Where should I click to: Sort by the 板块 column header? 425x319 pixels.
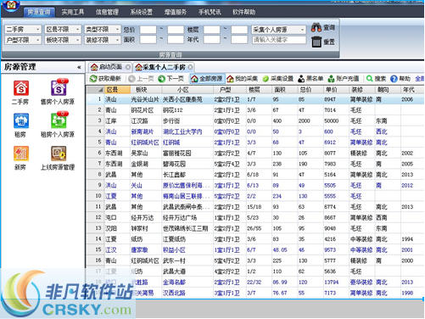click(146, 90)
